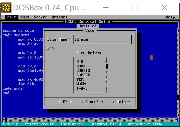
Task: Select the TEMP directory
Action: [81, 80]
